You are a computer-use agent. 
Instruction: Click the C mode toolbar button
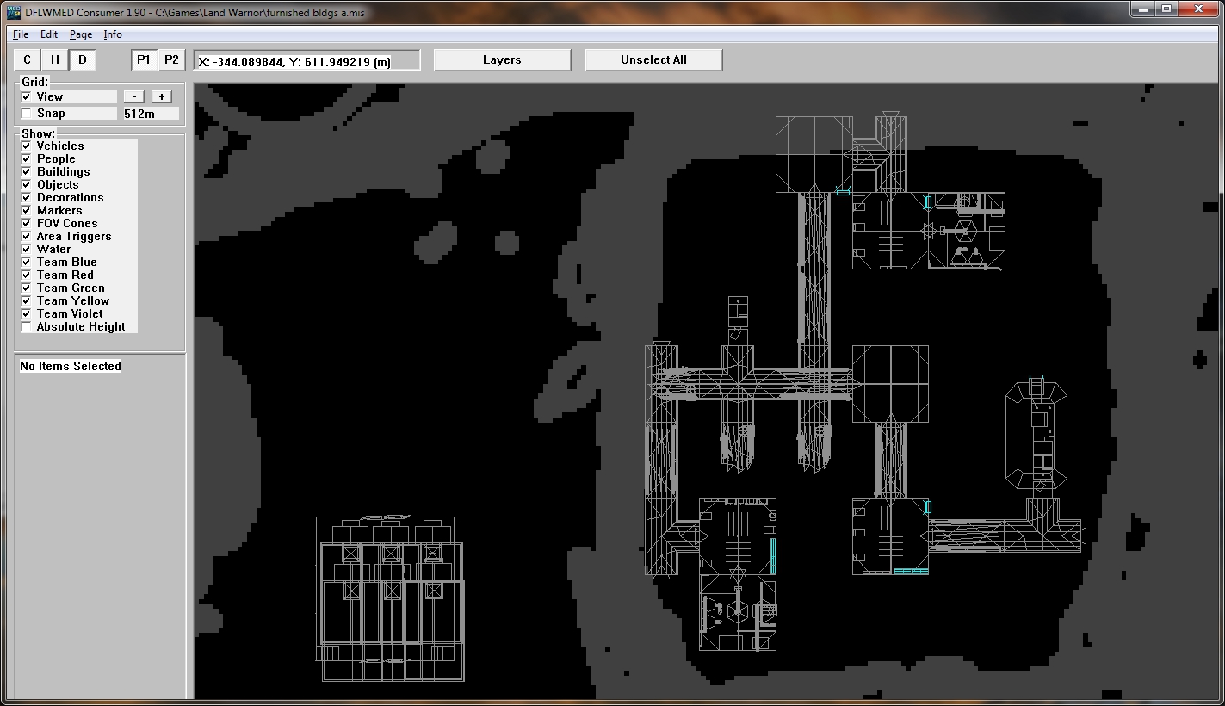pyautogui.click(x=28, y=59)
